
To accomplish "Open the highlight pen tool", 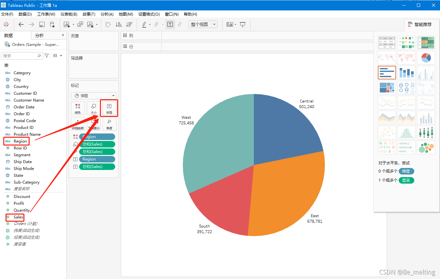I will (x=144, y=24).
